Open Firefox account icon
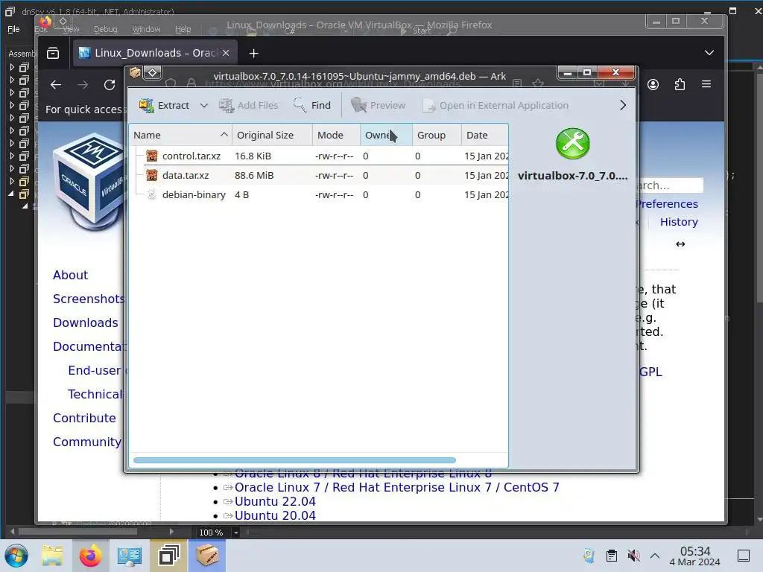Viewport: 763px width, 572px height. (653, 85)
